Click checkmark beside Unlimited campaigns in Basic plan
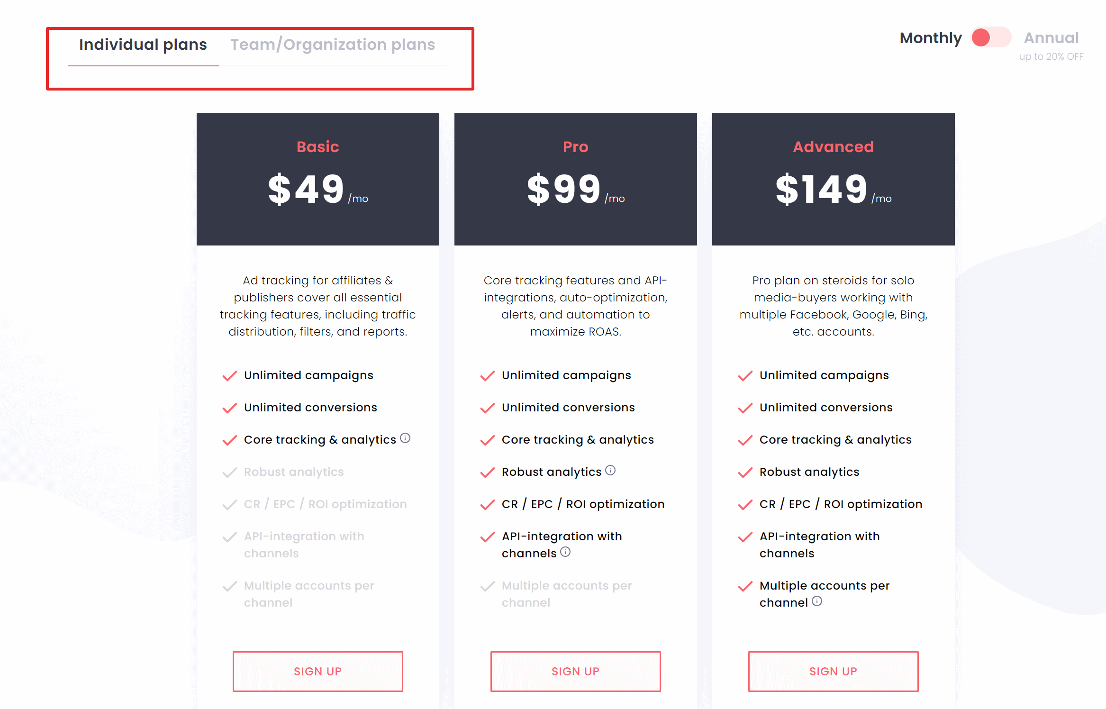This screenshot has width=1106, height=709. click(229, 375)
